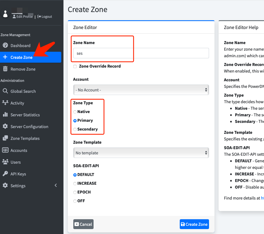Screen dimensions: 264x234
Task: Click the Logout link
Action: click(45, 17)
